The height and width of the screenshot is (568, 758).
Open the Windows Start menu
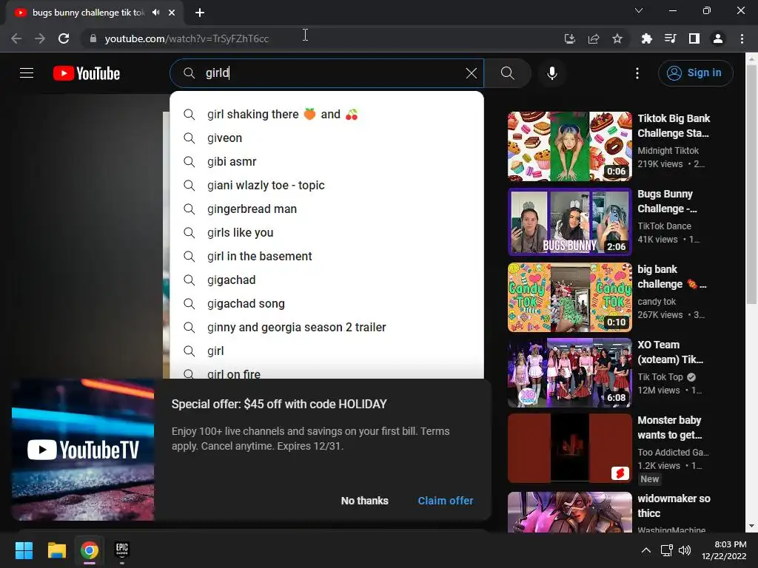click(x=24, y=550)
